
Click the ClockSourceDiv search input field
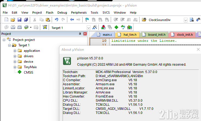pos(166,20)
